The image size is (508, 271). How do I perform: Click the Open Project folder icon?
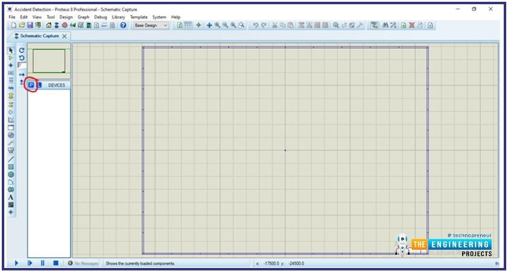pos(22,25)
